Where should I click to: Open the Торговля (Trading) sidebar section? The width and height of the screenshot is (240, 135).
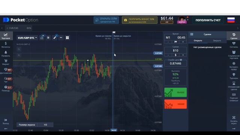click(6, 36)
